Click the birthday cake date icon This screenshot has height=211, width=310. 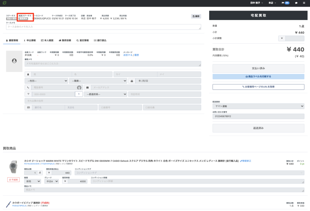coord(132,81)
